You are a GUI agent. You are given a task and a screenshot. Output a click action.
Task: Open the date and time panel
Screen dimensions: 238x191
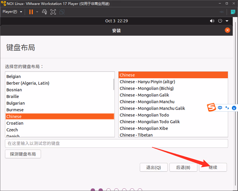117,21
